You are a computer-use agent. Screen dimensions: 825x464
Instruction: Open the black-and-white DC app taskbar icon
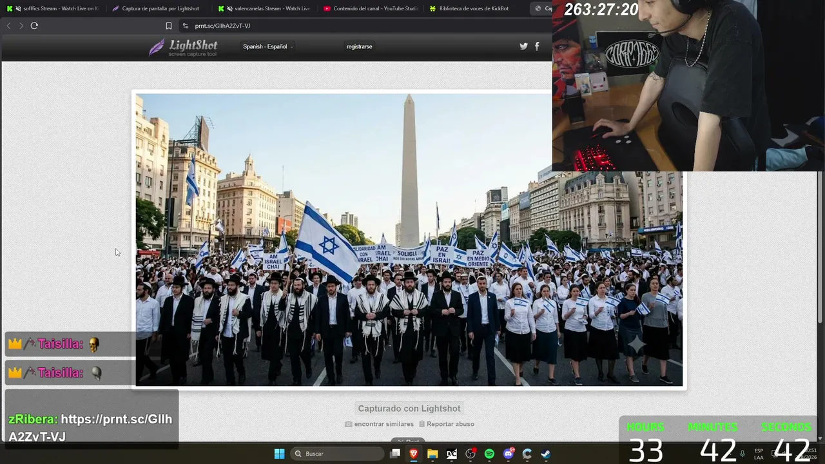pyautogui.click(x=452, y=454)
